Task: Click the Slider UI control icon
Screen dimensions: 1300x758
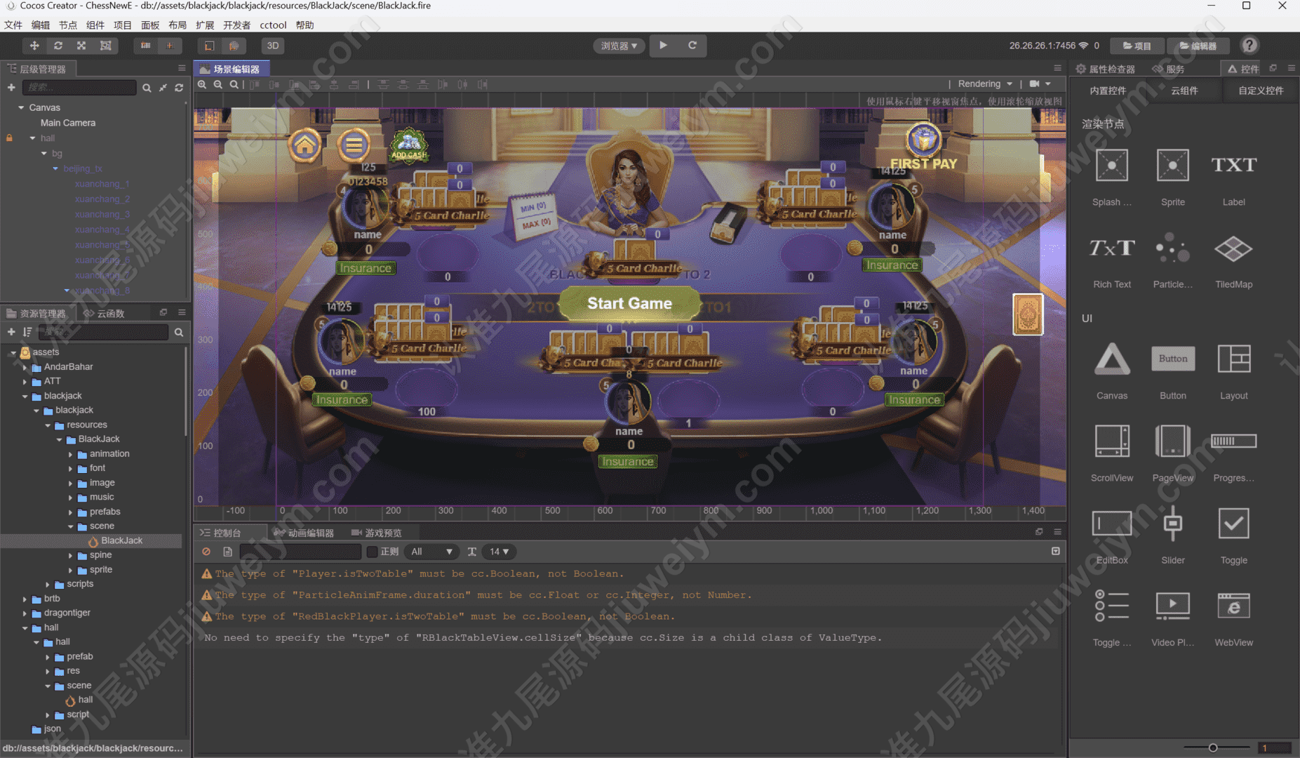Action: coord(1172,524)
